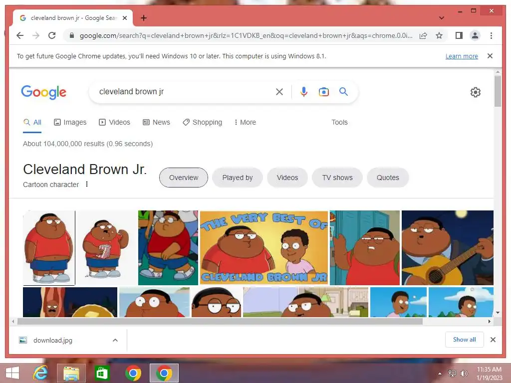Screen dimensions: 511x383
Task: Open search Tools
Action: coord(339,123)
